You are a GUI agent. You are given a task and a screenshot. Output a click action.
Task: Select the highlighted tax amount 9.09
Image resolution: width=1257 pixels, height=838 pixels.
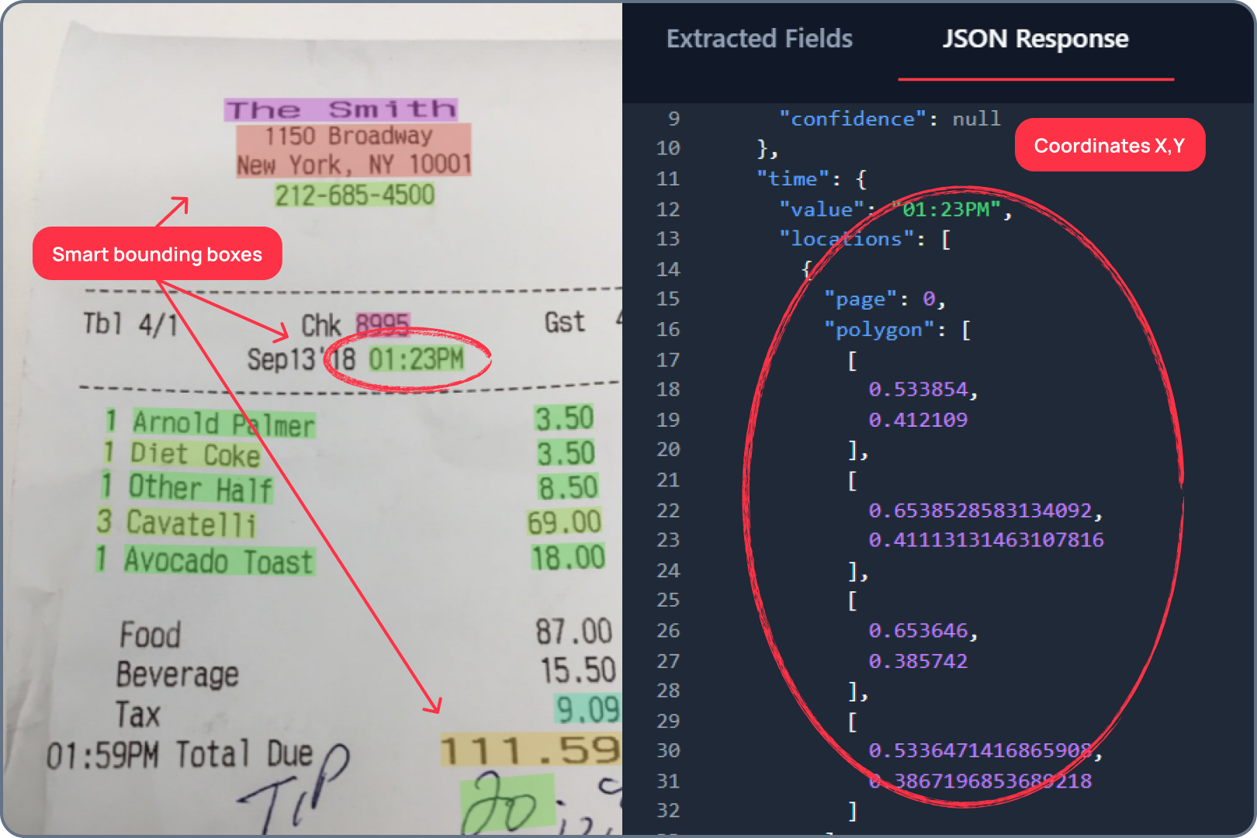click(x=587, y=709)
